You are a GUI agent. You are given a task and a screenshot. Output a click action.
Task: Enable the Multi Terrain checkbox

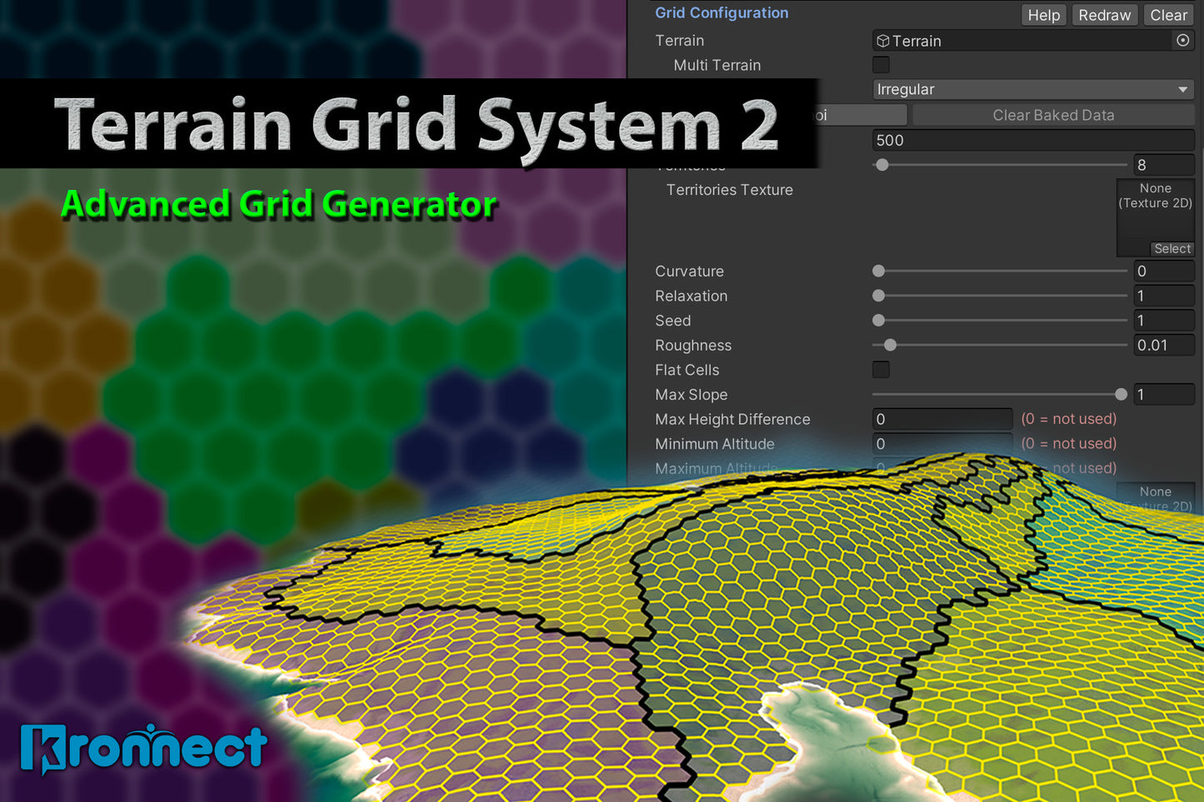pos(881,65)
